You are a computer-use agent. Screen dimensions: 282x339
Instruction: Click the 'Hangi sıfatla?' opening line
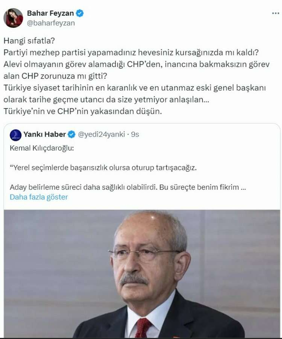[29, 41]
